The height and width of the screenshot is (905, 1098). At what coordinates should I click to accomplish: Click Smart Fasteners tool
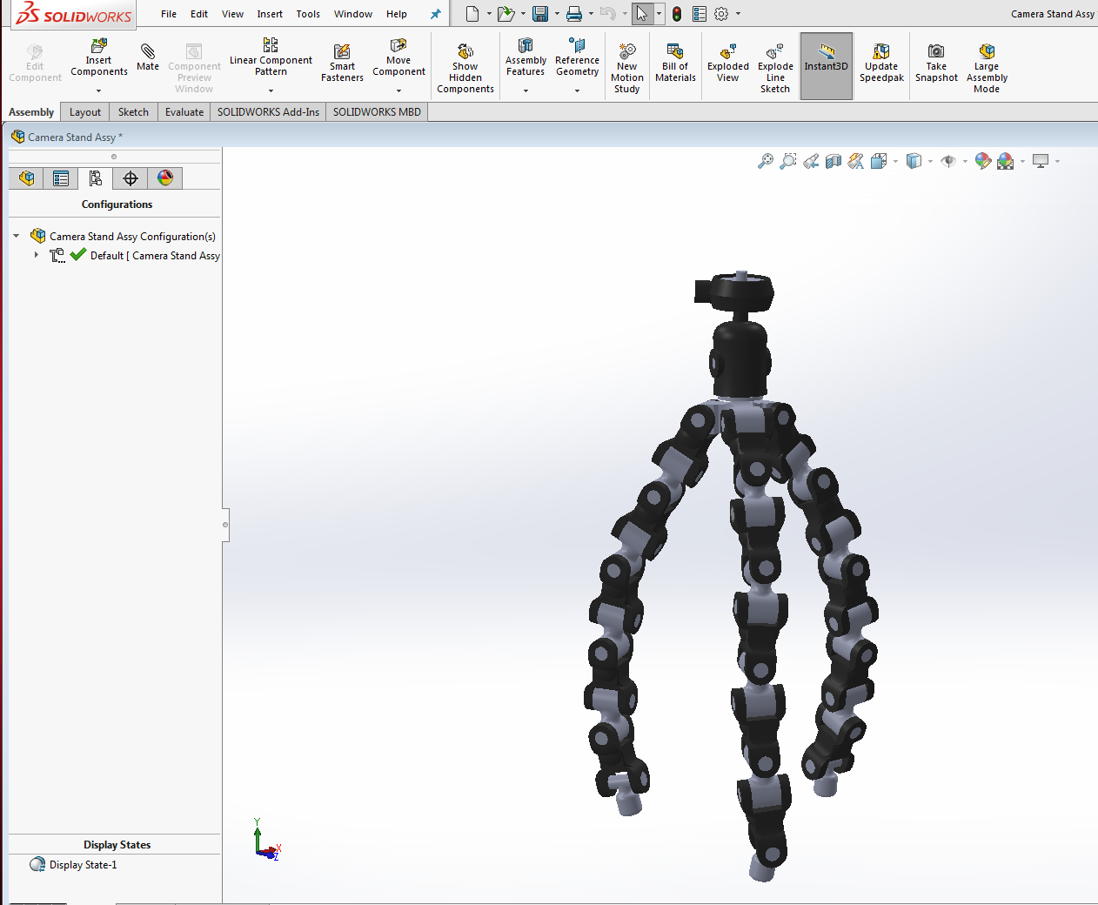[342, 63]
